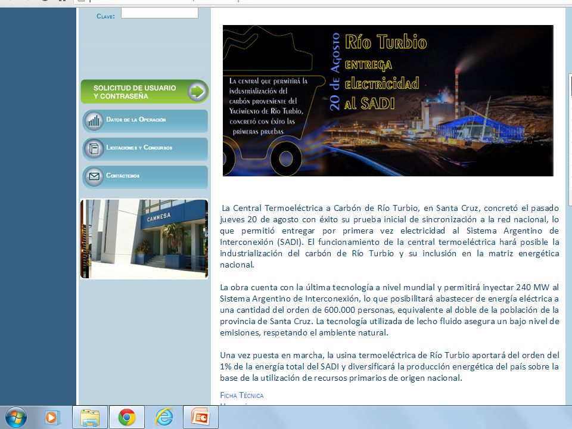Click the green arrow icon on Solicitud button
The image size is (572, 429).
pyautogui.click(x=197, y=92)
